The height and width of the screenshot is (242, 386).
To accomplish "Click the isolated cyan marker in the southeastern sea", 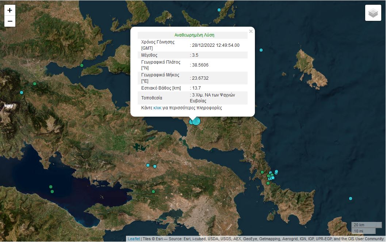I will 351,198.
